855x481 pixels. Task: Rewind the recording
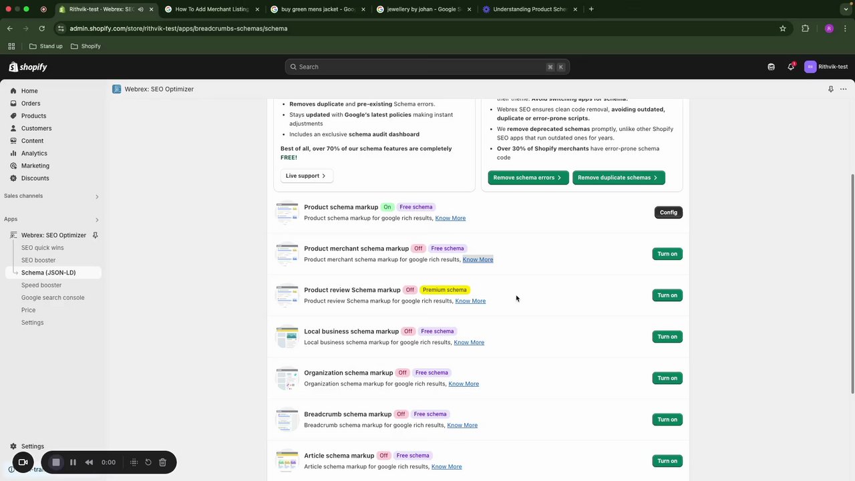click(x=89, y=462)
